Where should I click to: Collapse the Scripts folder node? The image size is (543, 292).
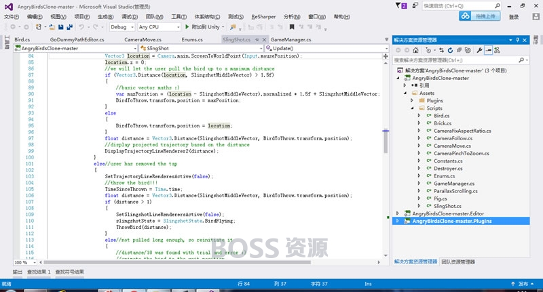(412, 108)
